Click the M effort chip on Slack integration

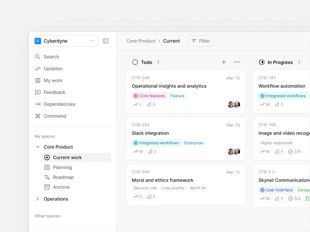click(138, 152)
